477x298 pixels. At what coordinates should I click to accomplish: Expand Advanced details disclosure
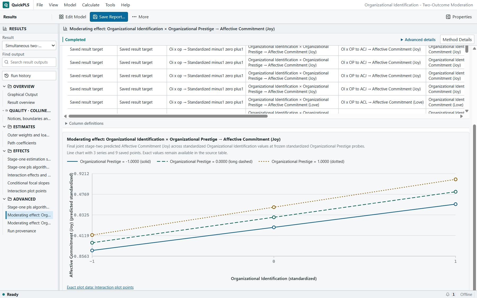point(418,40)
